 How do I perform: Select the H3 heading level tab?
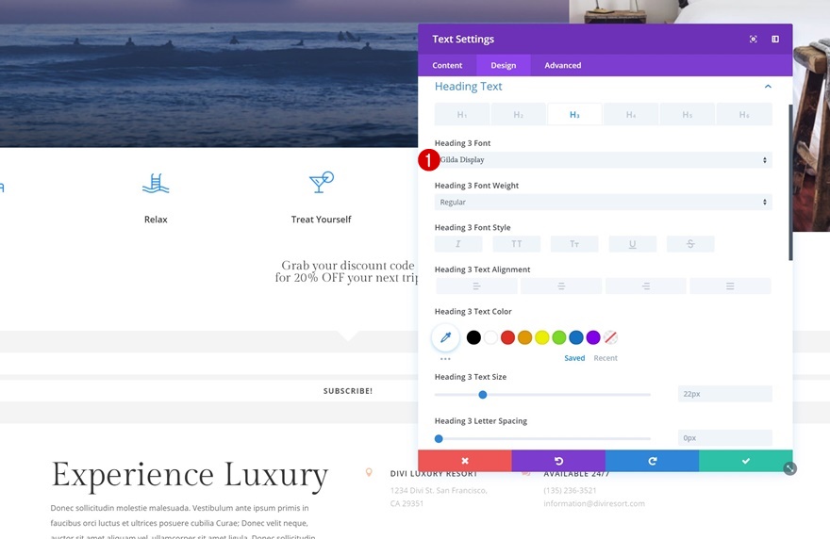click(574, 114)
